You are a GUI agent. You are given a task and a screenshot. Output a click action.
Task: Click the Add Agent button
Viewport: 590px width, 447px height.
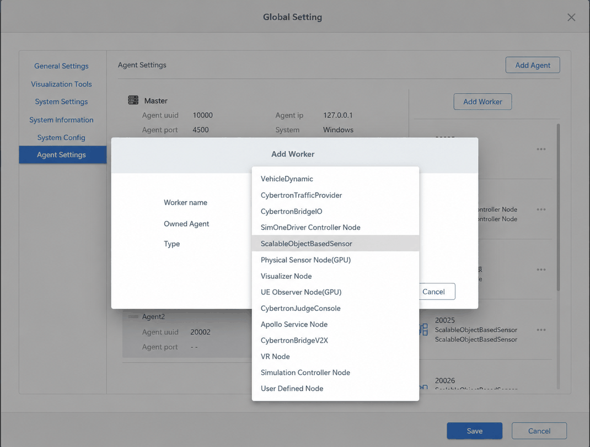(533, 65)
